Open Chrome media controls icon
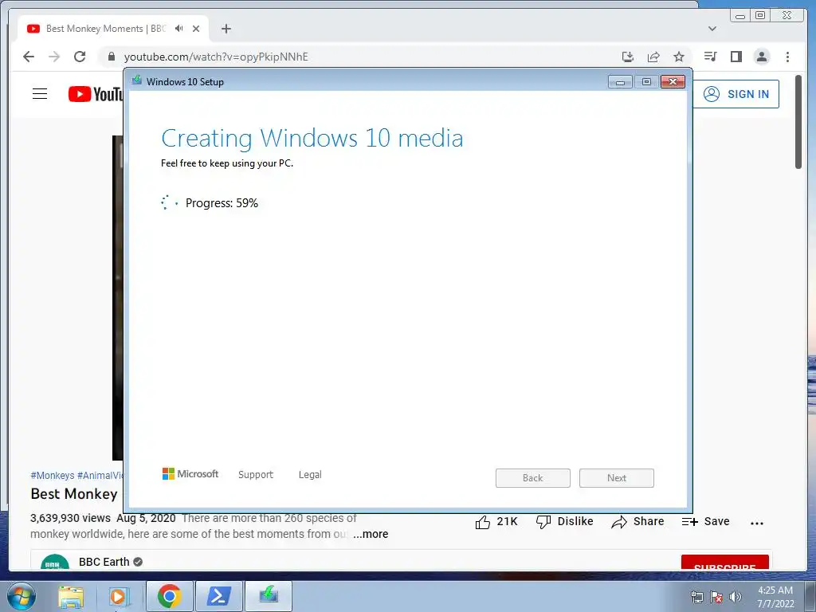 pos(710,57)
